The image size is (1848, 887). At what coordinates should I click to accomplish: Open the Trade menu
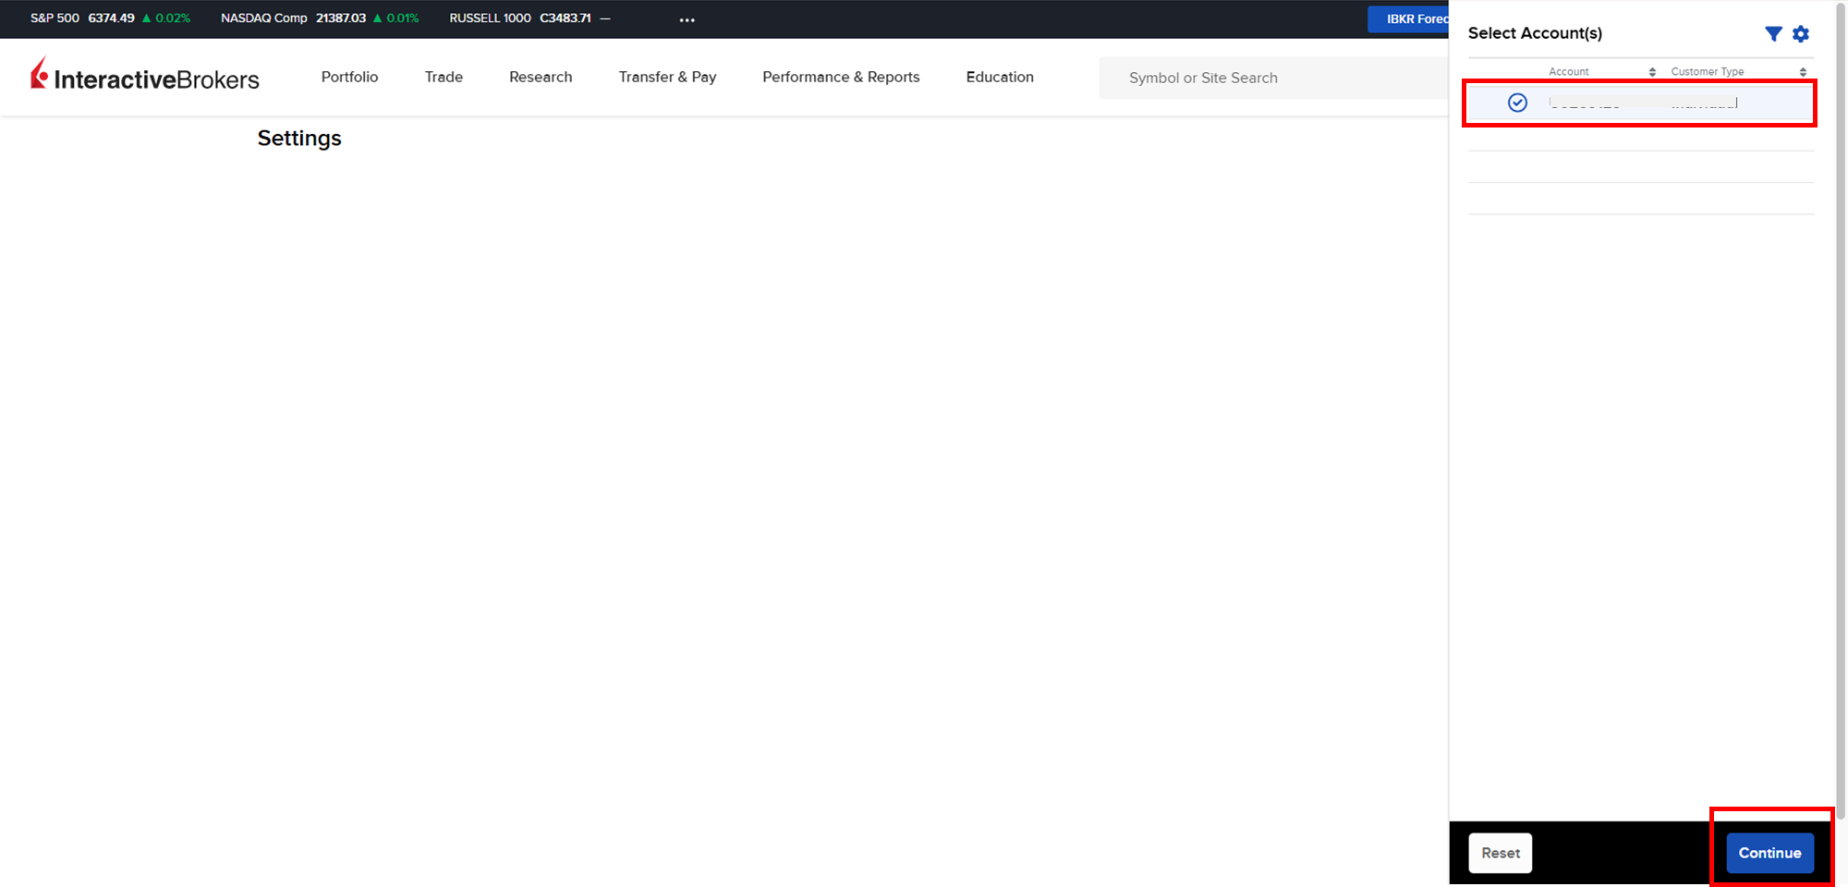444,77
